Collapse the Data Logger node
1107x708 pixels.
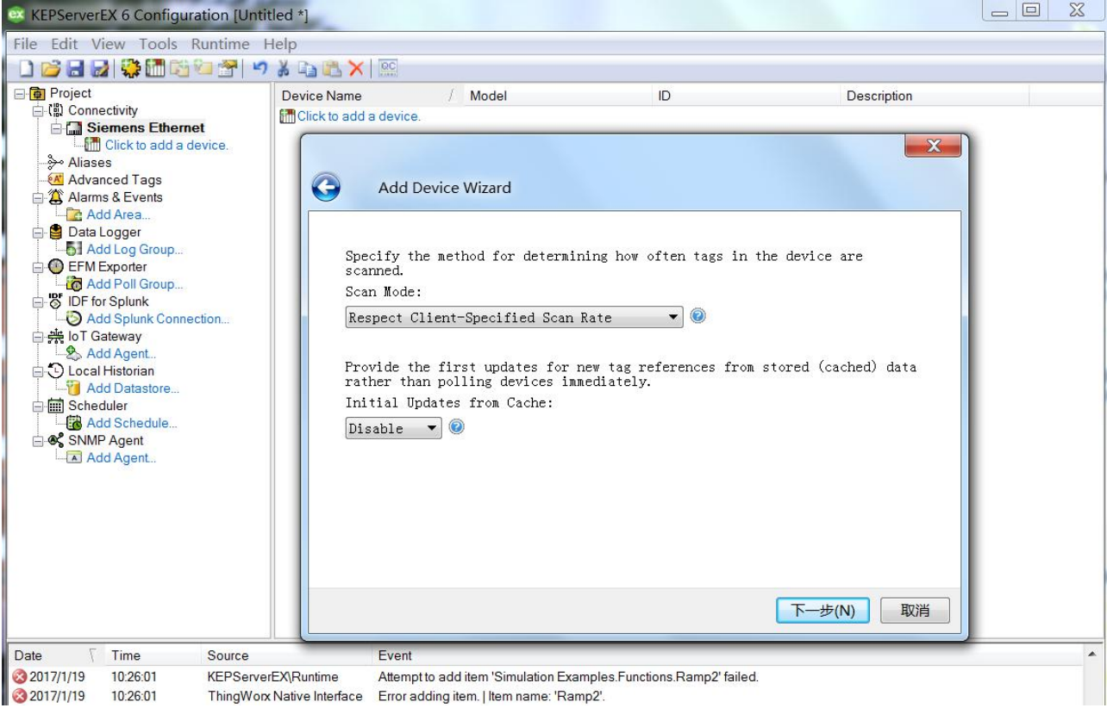(37, 232)
